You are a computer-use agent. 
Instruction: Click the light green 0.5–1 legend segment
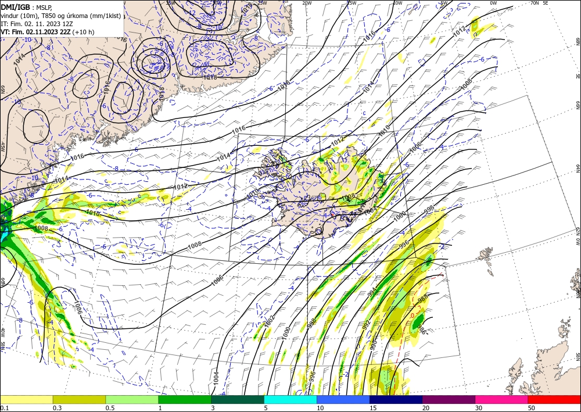pyautogui.click(x=132, y=399)
